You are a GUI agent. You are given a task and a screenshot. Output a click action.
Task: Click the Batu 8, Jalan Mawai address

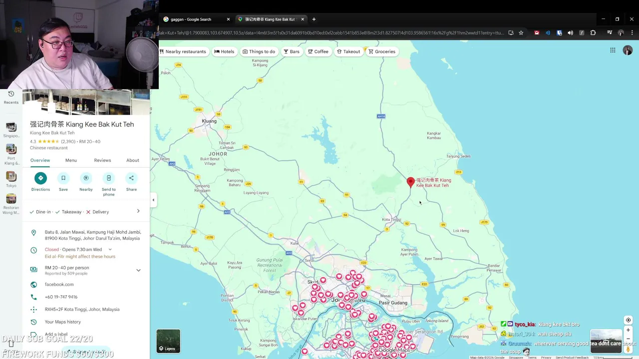93,235
